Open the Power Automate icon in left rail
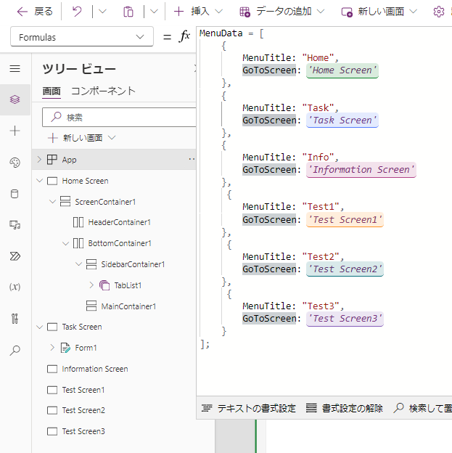Image resolution: width=452 pixels, height=453 pixels. pos(15,256)
